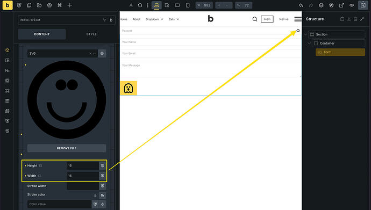Image resolution: width=371 pixels, height=210 pixels.
Task: Click variable picker icon beside Width field
Action: (x=103, y=176)
